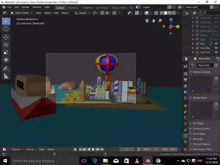The image size is (220, 165).
Task: Switch to the UV Editing workspace tab
Action: (102, 8)
